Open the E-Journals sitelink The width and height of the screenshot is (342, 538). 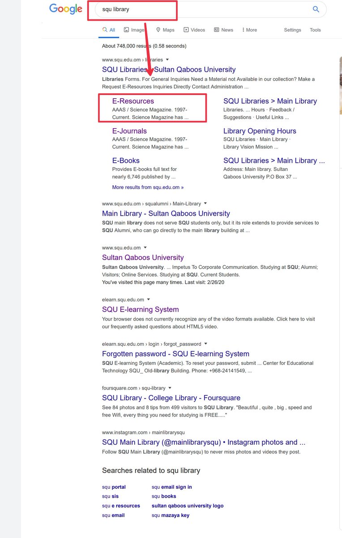pyautogui.click(x=129, y=131)
